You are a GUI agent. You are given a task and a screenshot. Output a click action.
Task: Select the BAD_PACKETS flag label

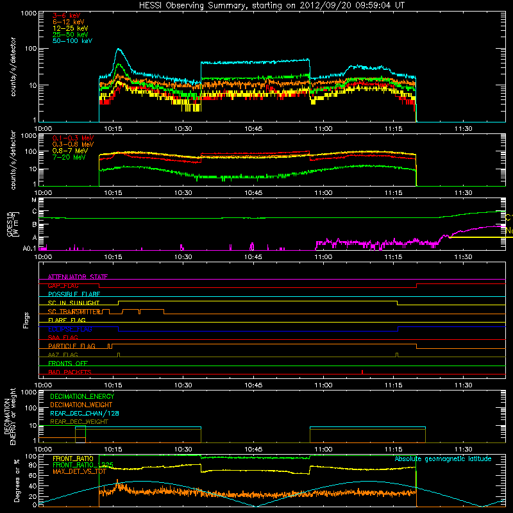click(x=70, y=372)
